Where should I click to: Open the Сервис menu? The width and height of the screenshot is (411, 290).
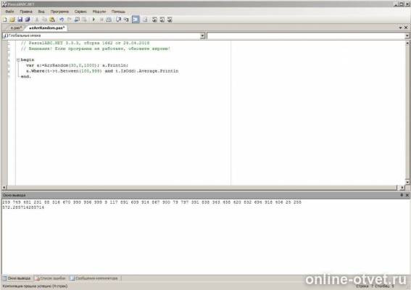click(80, 12)
